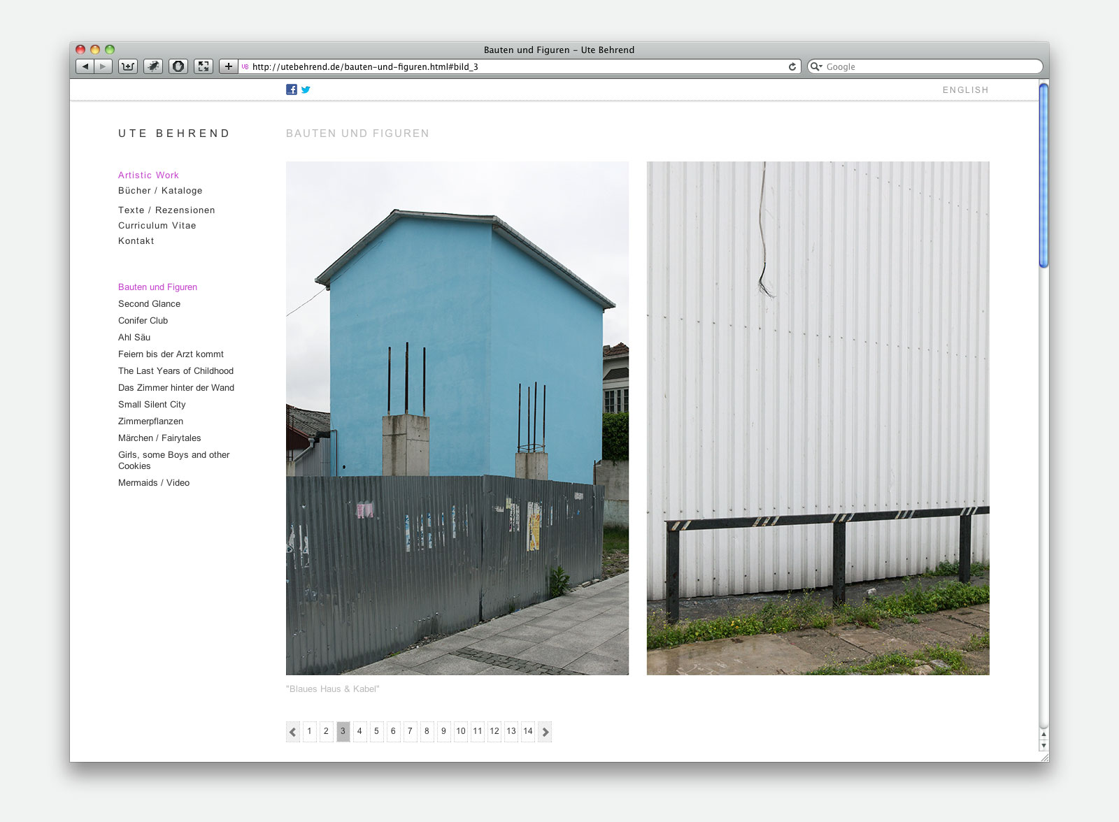Open Curriculum Vitae menu item
The image size is (1119, 822).
157,226
